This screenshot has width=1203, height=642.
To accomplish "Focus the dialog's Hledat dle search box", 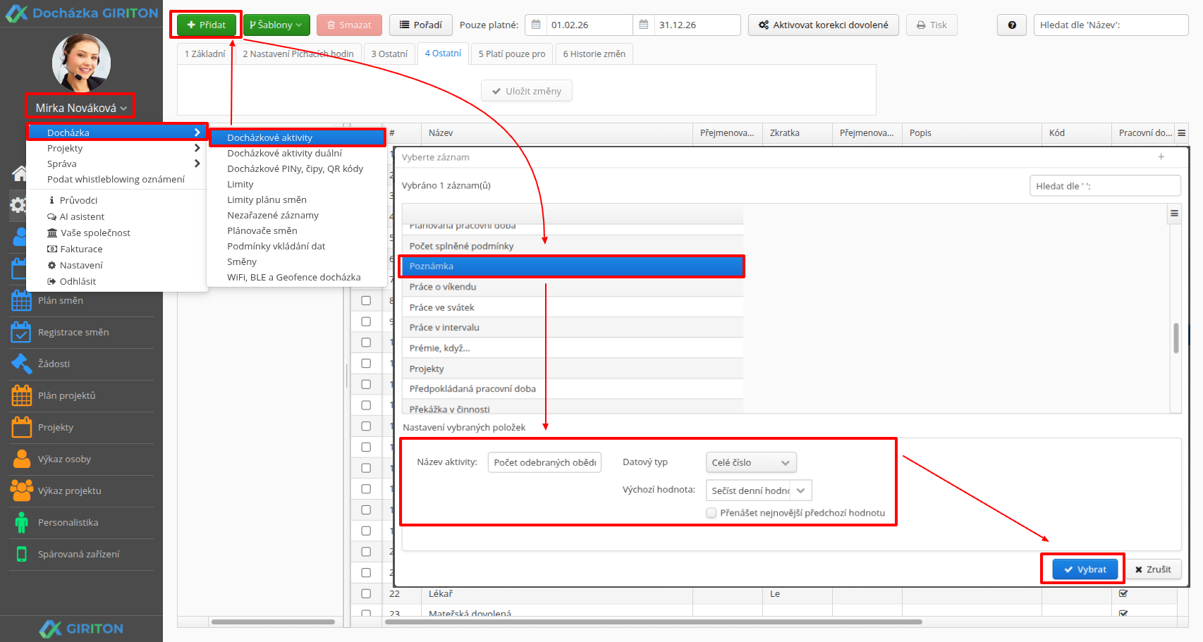I will click(x=1105, y=186).
